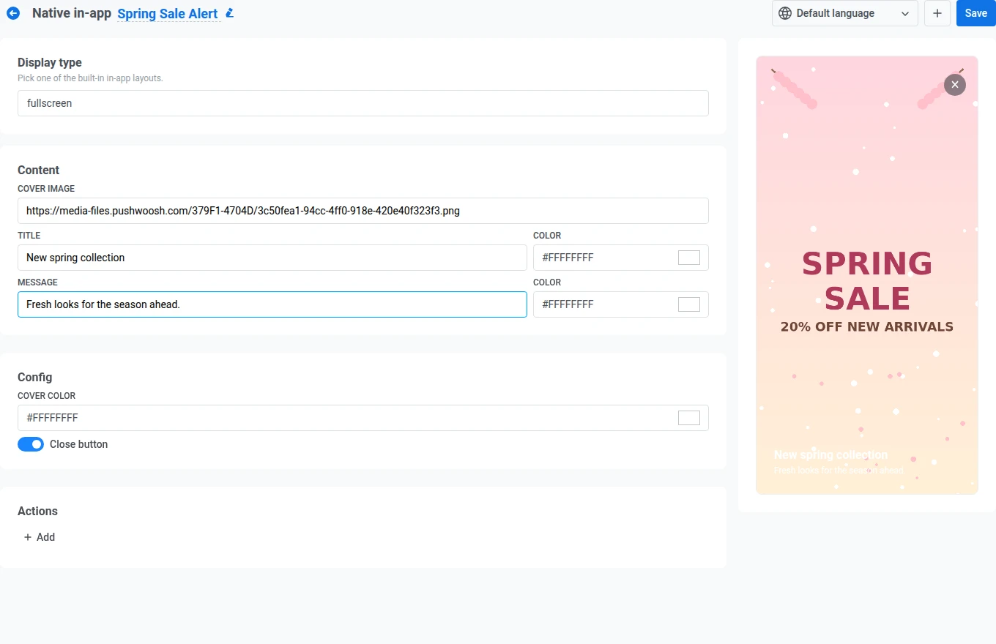Open the Default language dropdown
The width and height of the screenshot is (996, 644).
(x=845, y=13)
